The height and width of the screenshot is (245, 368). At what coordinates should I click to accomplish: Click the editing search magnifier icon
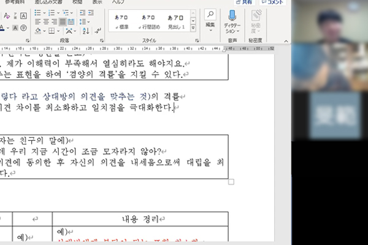[x=210, y=15]
